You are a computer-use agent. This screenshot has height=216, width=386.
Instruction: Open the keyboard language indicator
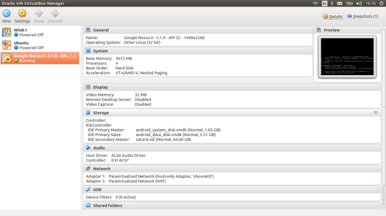coord(325,4)
